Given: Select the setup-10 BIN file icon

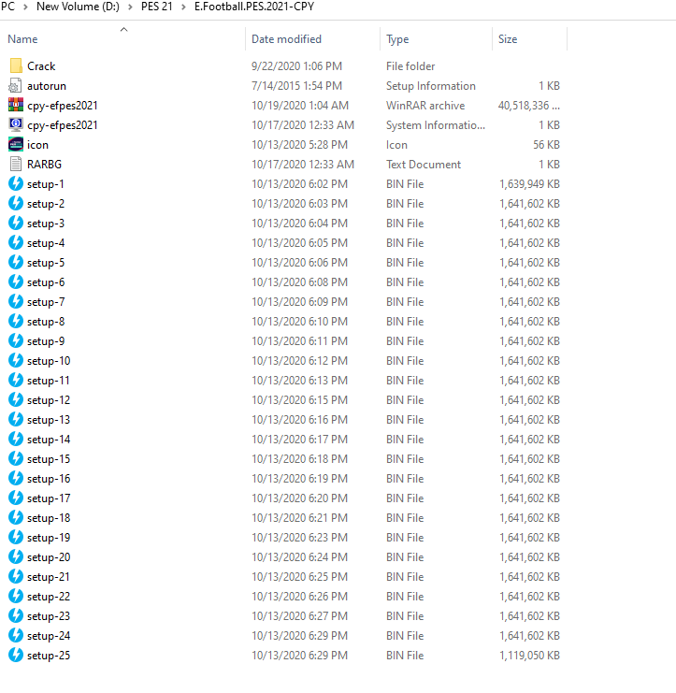Looking at the screenshot, I should pos(16,361).
